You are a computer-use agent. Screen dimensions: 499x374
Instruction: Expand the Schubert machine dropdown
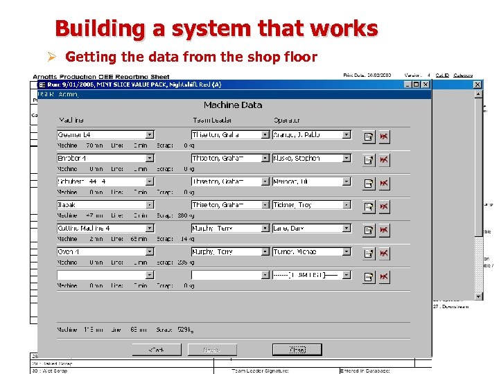[x=150, y=181]
